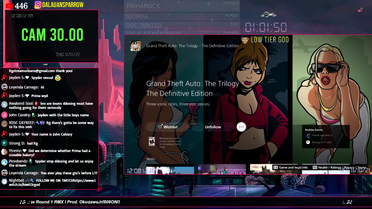Open the Nightbot Twitch follow link

pyautogui.click(x=52, y=183)
